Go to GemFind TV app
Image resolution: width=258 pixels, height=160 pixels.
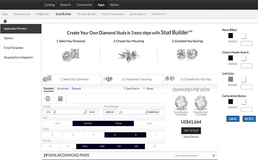click(x=159, y=14)
